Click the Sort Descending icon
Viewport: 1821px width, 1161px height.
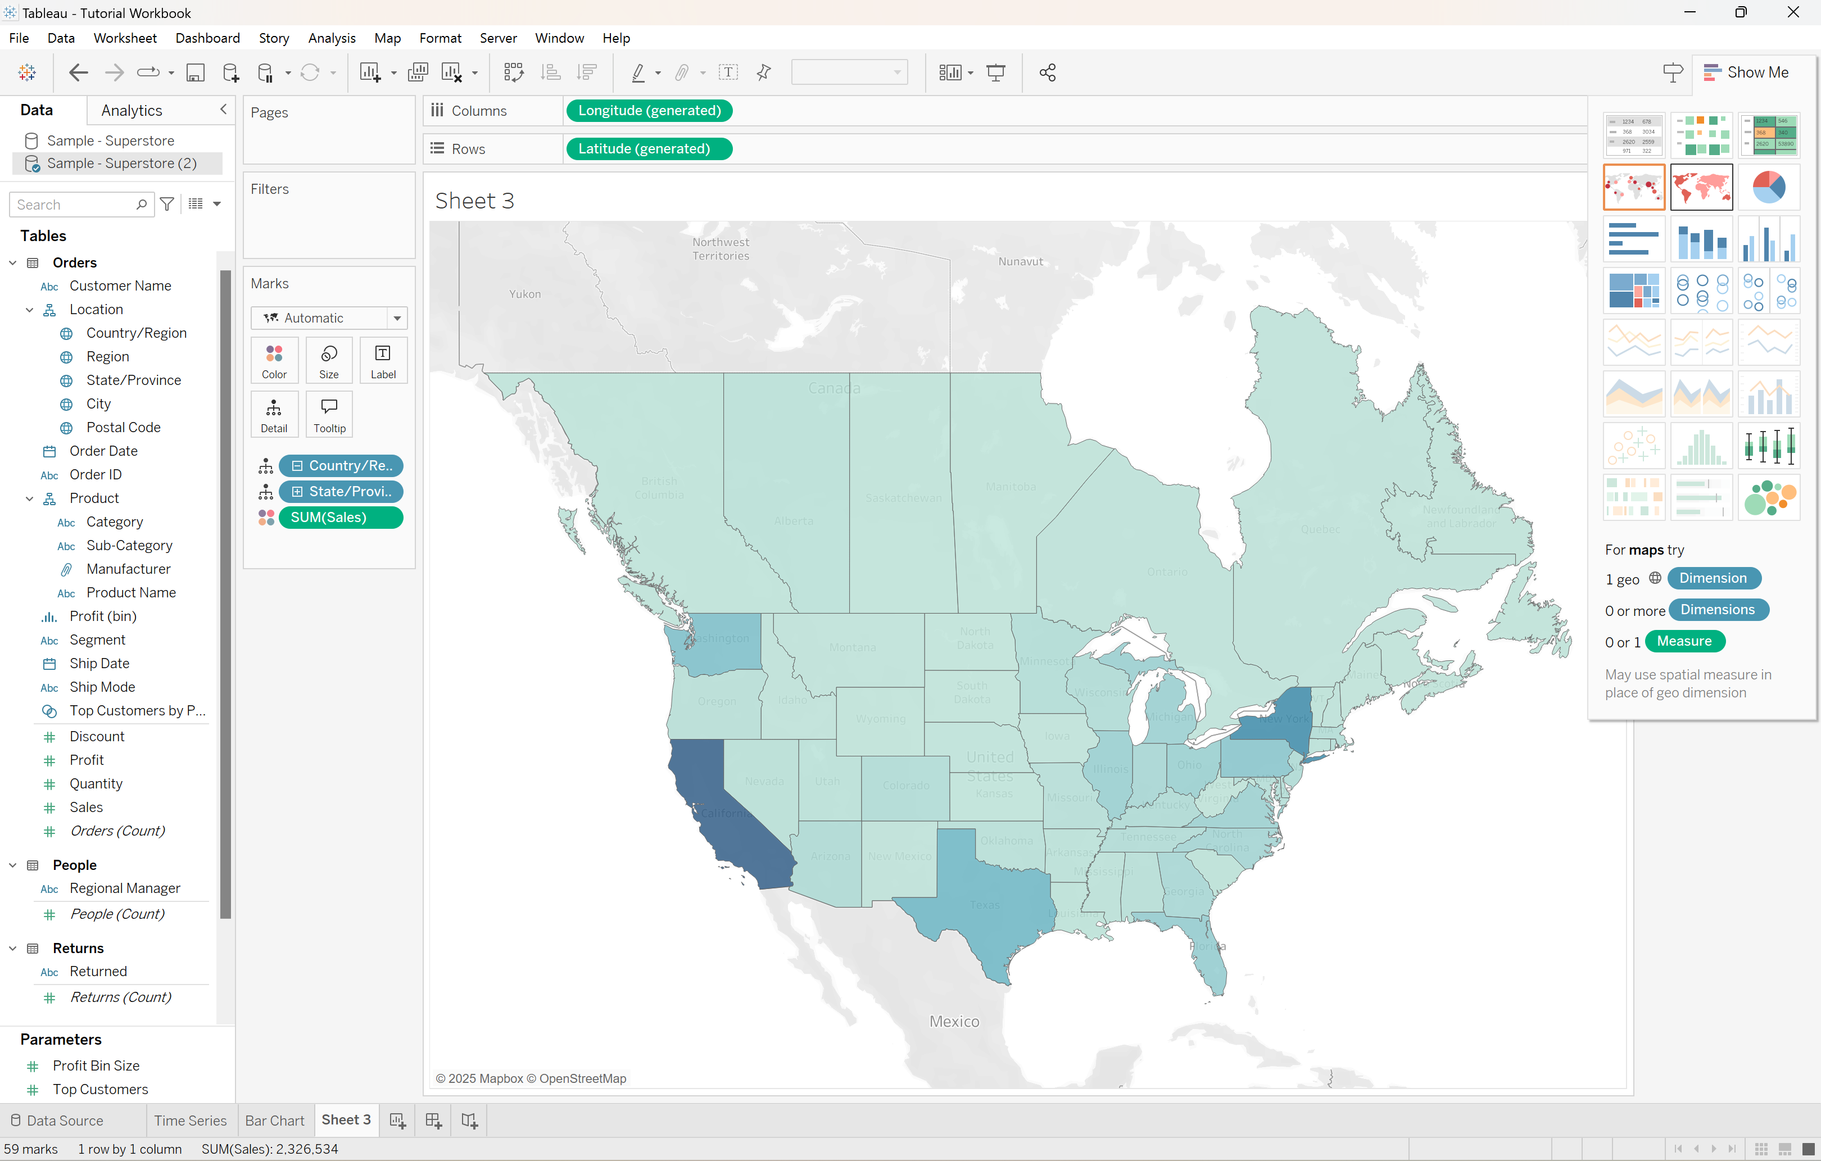pos(586,72)
